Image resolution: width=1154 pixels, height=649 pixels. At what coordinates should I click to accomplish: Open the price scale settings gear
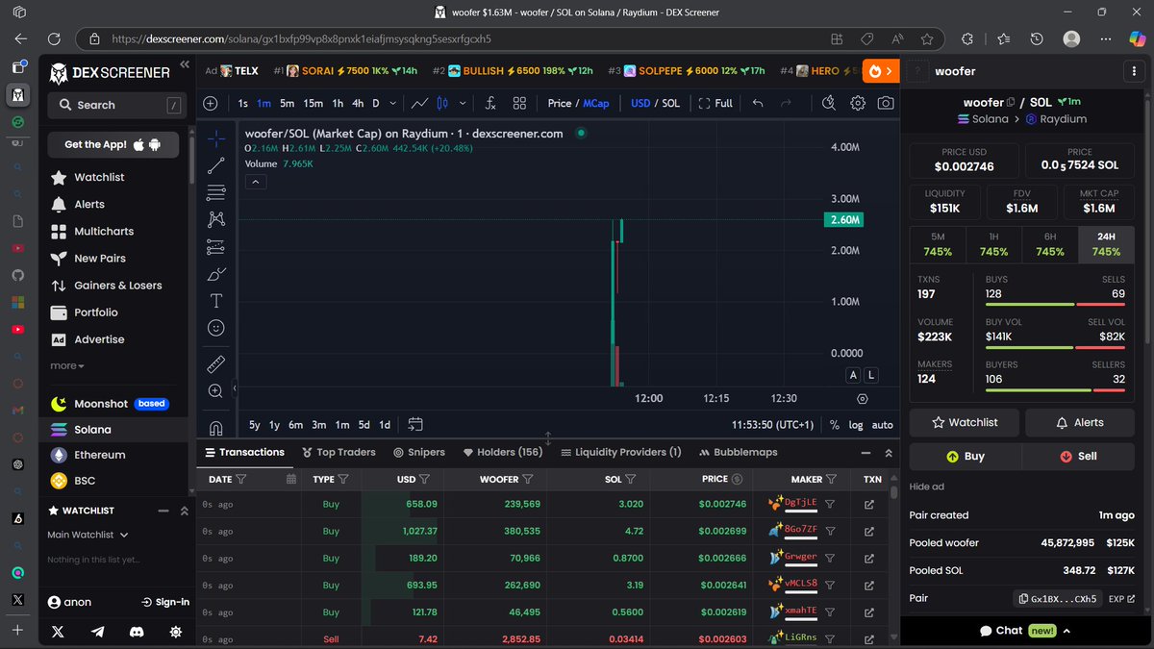pyautogui.click(x=862, y=398)
